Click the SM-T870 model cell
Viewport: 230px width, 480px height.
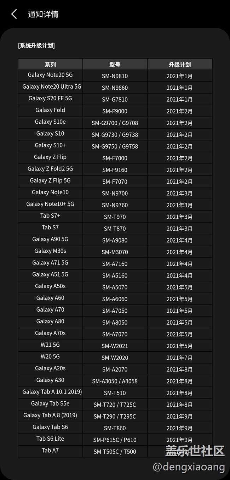click(115, 229)
